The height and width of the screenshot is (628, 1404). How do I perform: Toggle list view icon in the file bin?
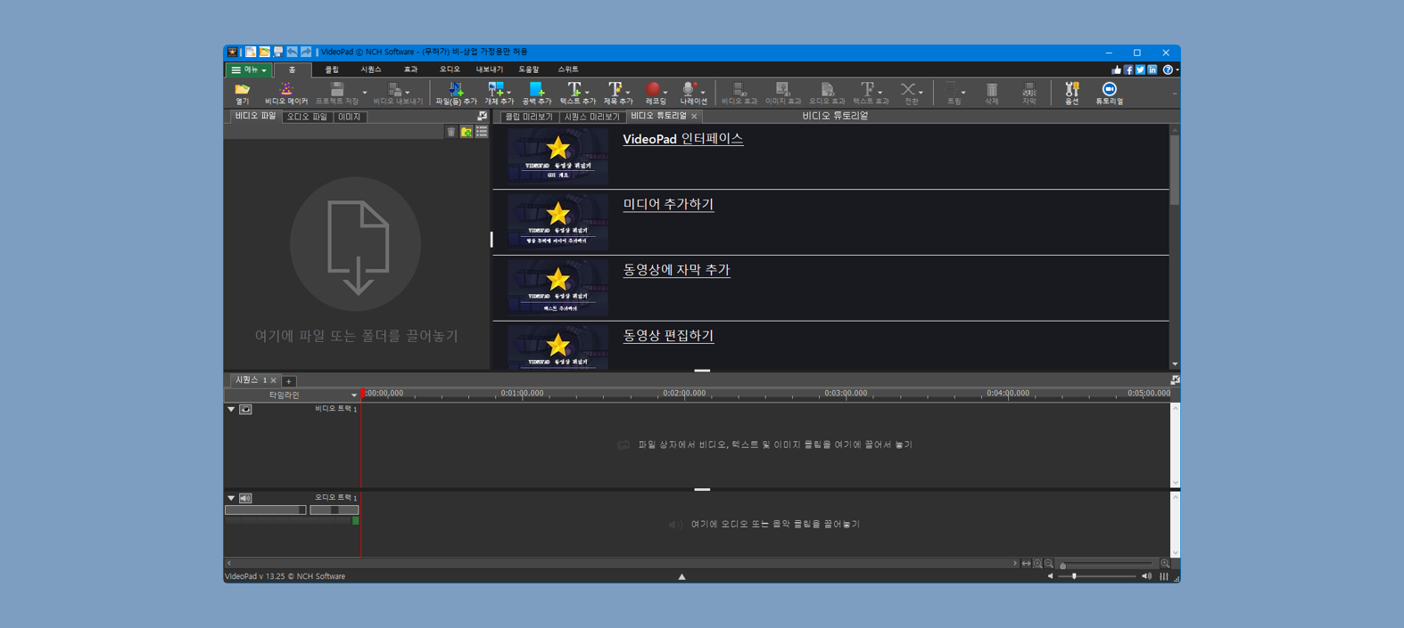coord(482,132)
